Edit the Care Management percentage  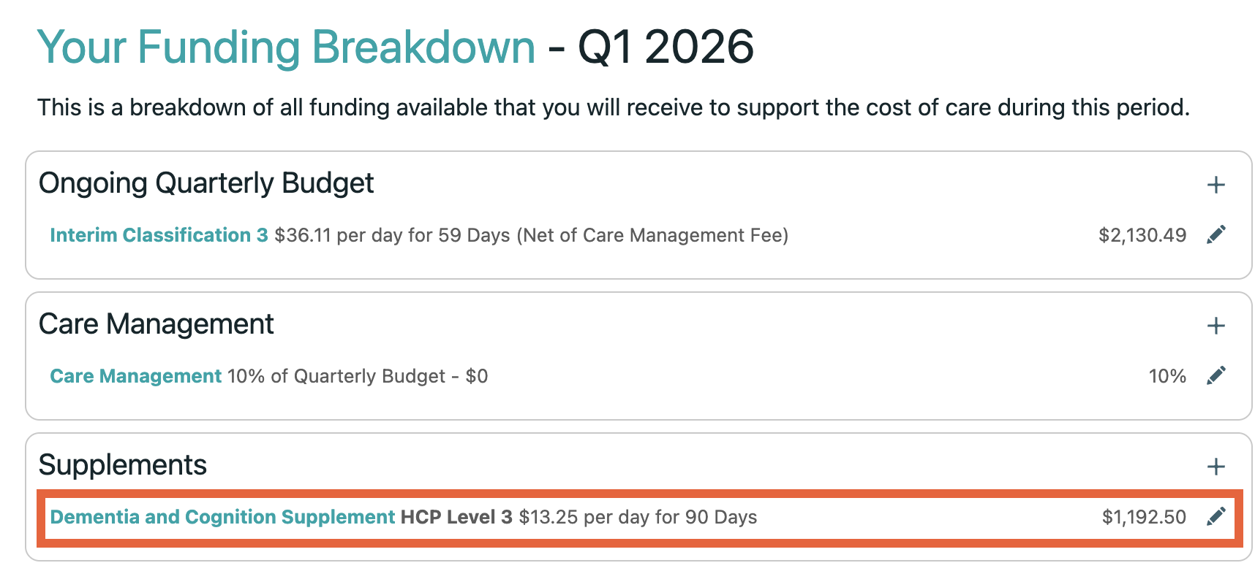[x=1216, y=376]
